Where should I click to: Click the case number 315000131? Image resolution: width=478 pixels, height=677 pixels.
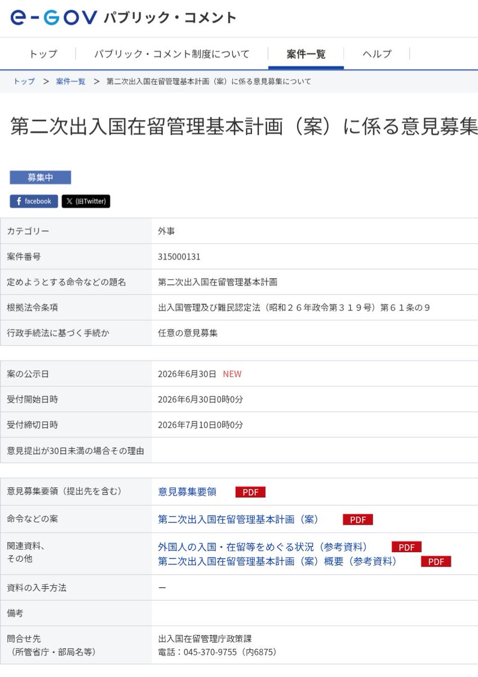click(x=179, y=257)
